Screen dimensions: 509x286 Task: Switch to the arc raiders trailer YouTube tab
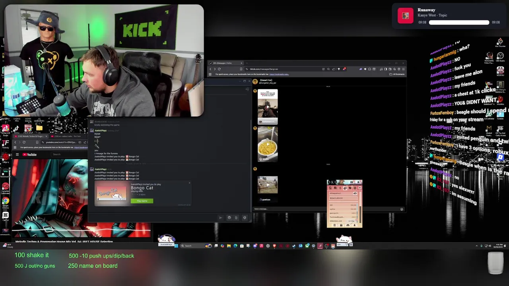[66, 136]
